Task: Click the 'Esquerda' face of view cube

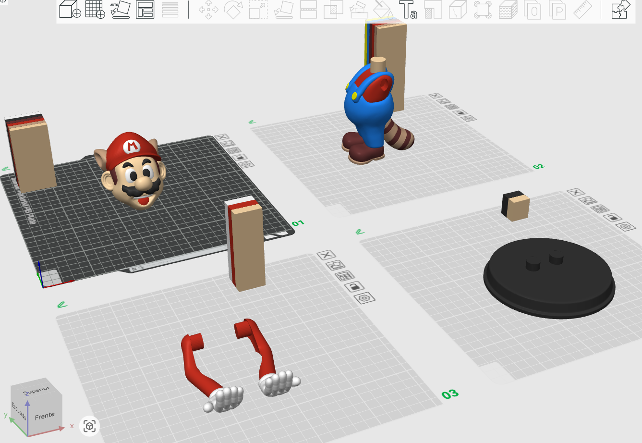Action: pyautogui.click(x=19, y=411)
